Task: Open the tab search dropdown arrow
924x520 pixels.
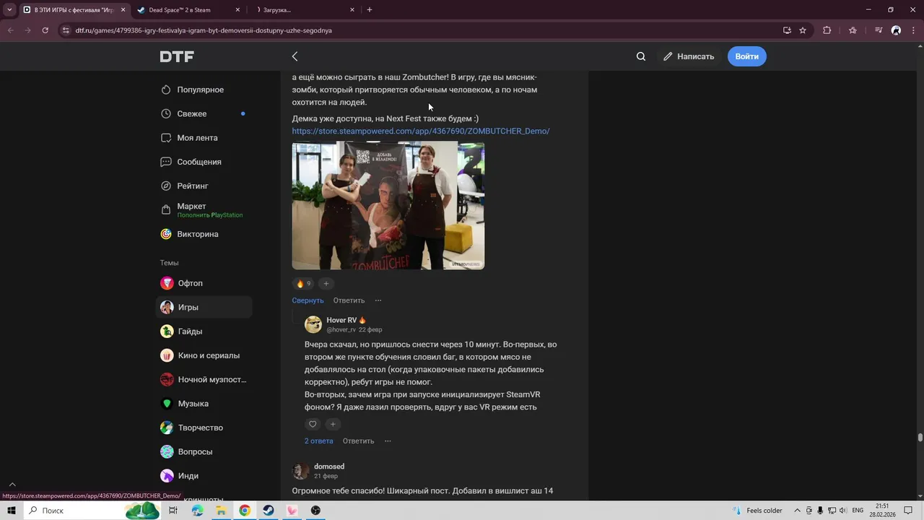Action: point(9,10)
